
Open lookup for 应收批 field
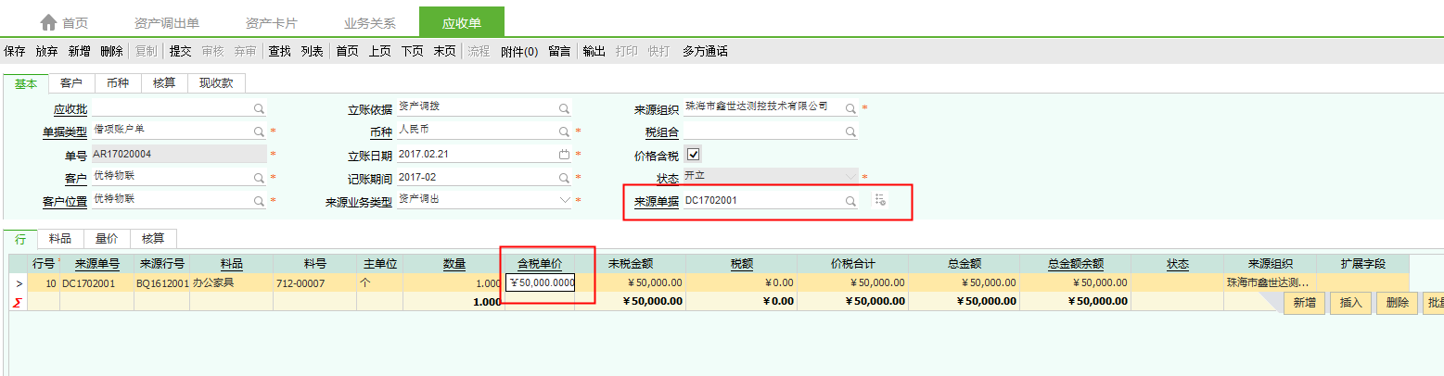tap(259, 108)
